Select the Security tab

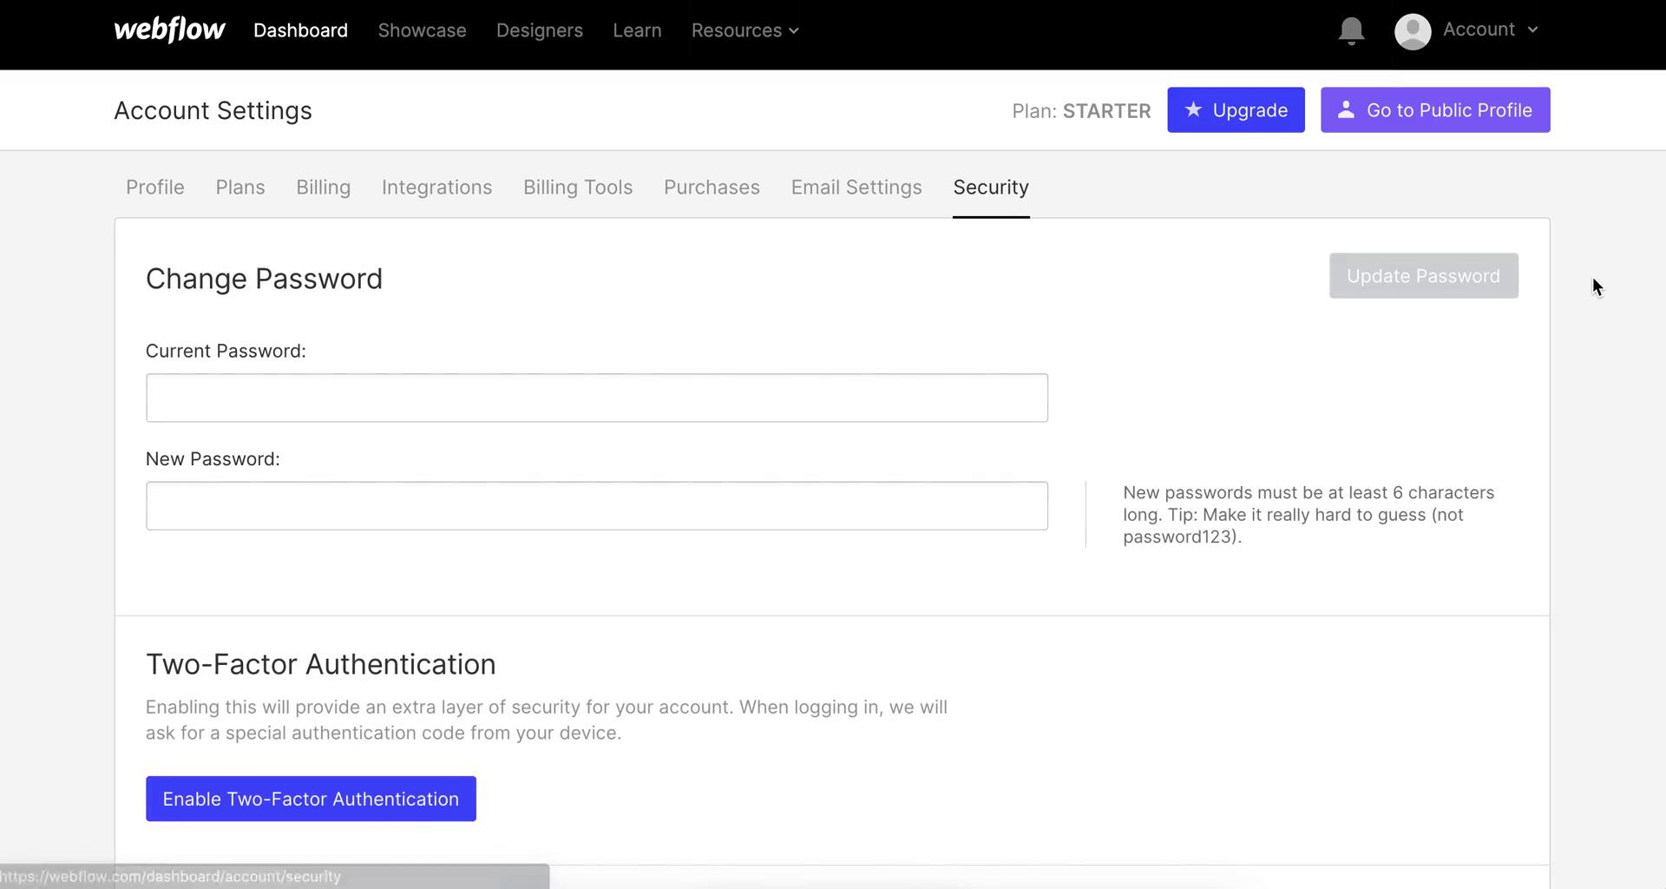point(990,188)
